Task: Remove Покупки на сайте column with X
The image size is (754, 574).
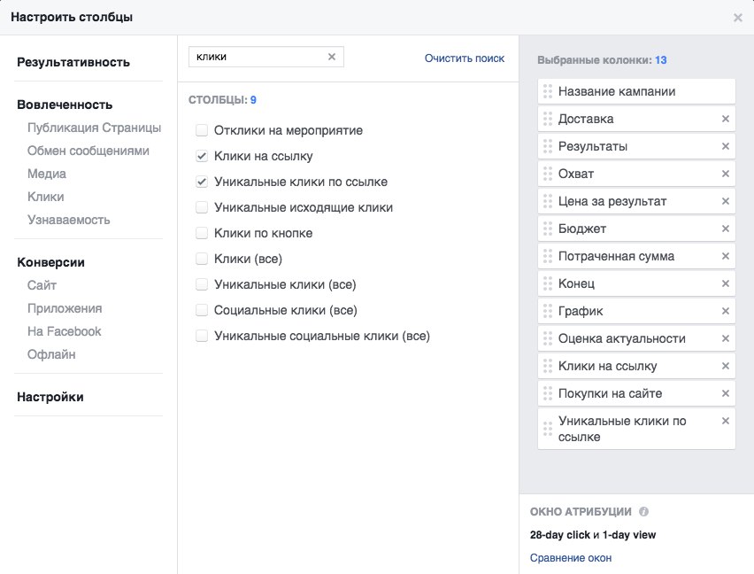Action: [x=726, y=393]
